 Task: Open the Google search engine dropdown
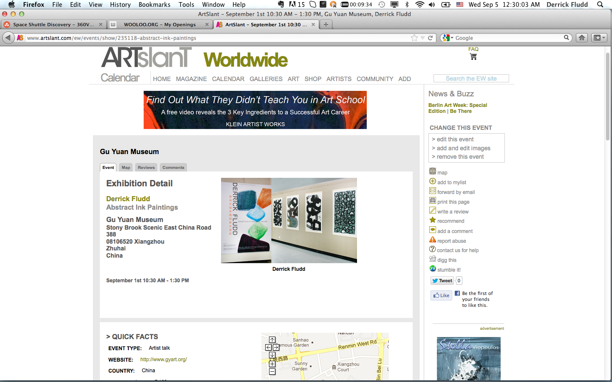click(x=448, y=38)
